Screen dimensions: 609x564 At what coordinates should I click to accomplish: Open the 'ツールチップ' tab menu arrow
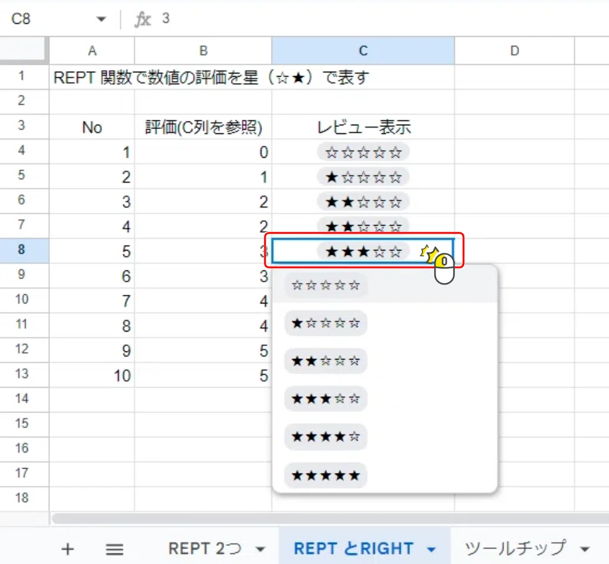[x=585, y=549]
